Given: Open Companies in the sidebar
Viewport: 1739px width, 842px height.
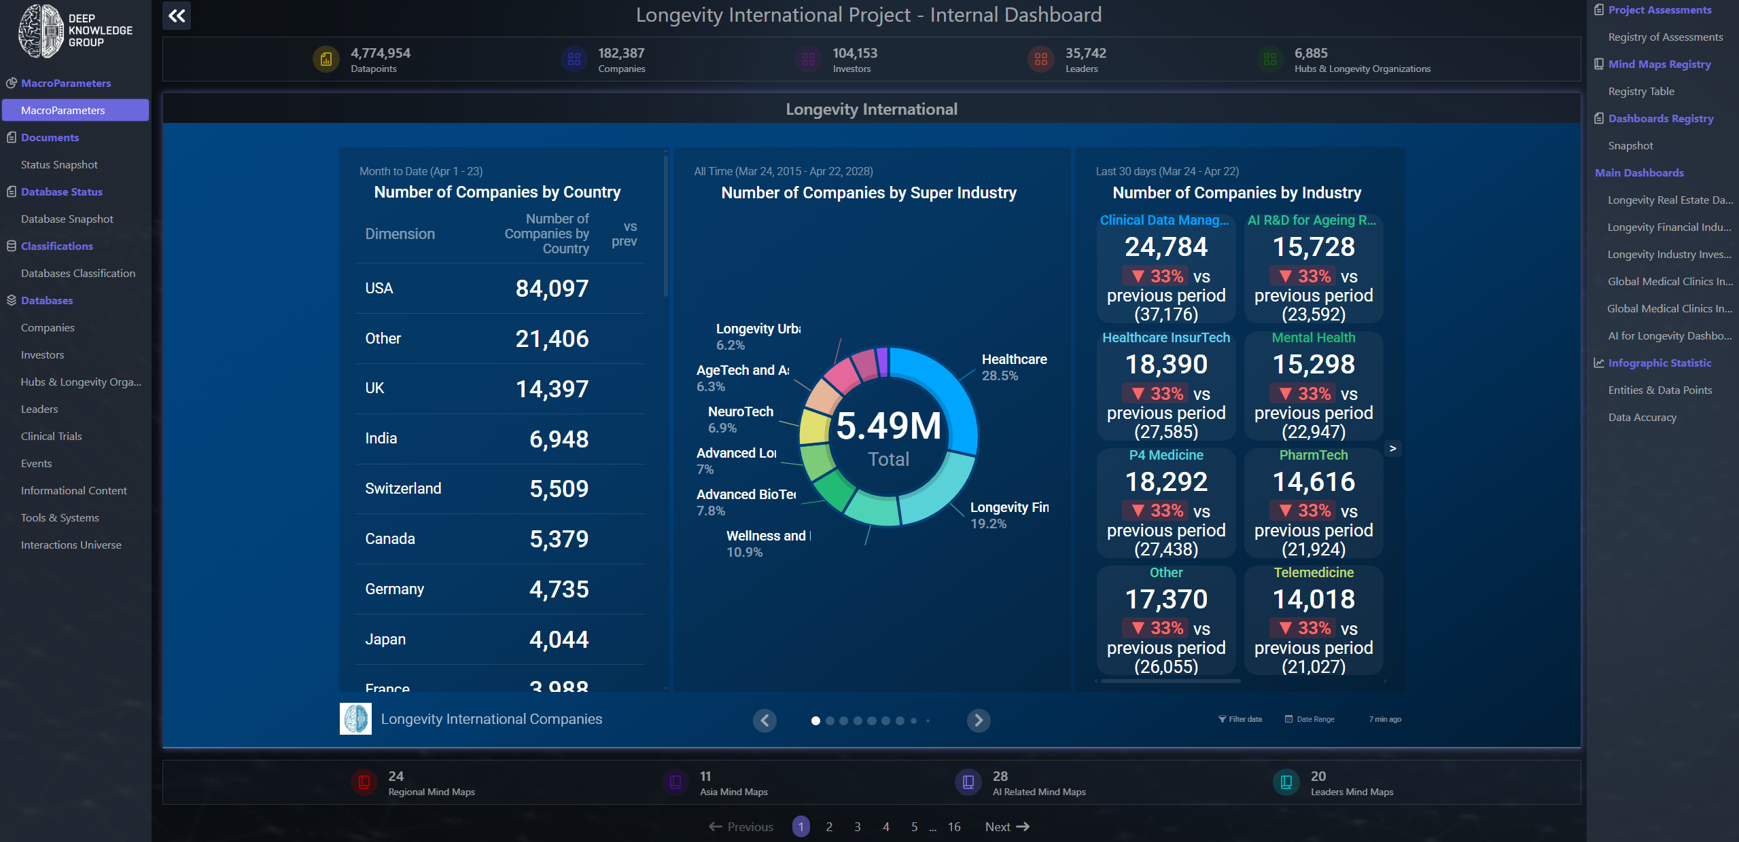Looking at the screenshot, I should click(48, 327).
